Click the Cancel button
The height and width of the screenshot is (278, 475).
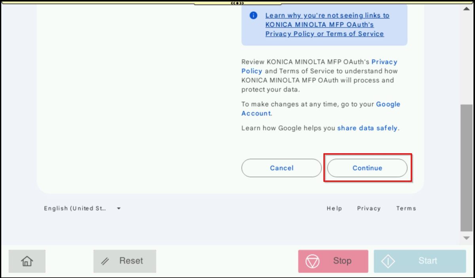pyautogui.click(x=281, y=168)
